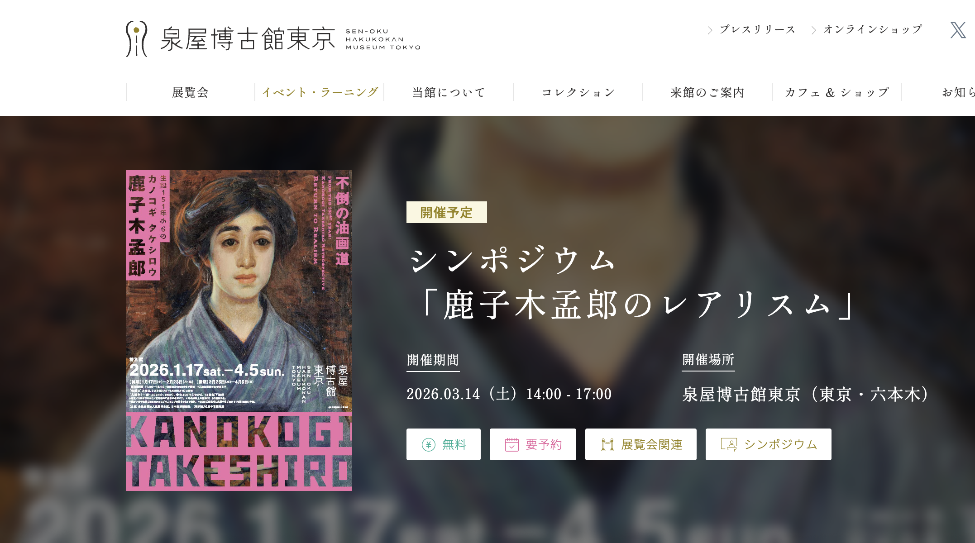This screenshot has height=543, width=975.
Task: Click the 無料 tag button
Action: [444, 444]
